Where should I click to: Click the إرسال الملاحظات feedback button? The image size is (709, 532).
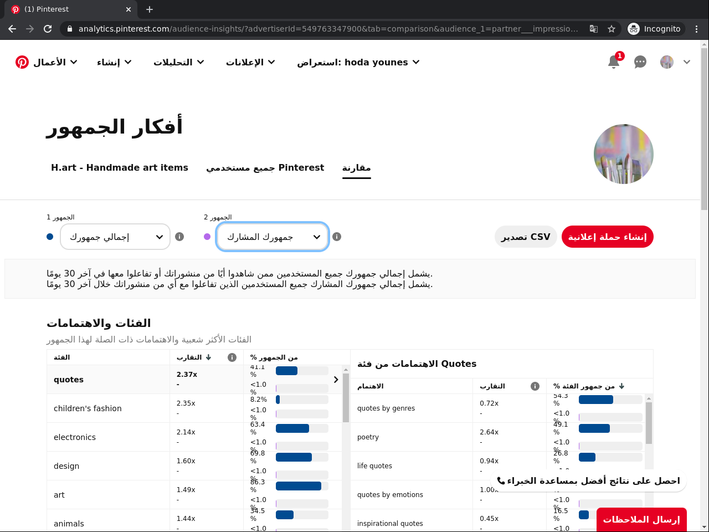[x=641, y=519]
